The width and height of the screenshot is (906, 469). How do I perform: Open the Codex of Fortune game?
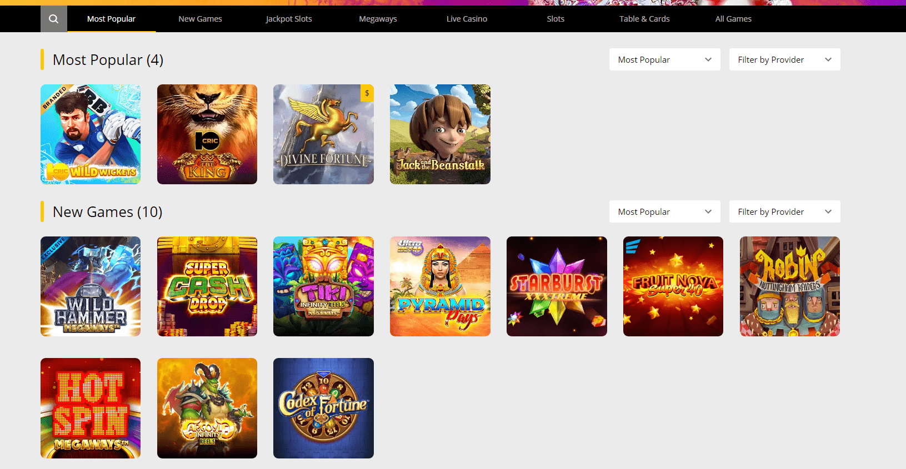pos(323,408)
